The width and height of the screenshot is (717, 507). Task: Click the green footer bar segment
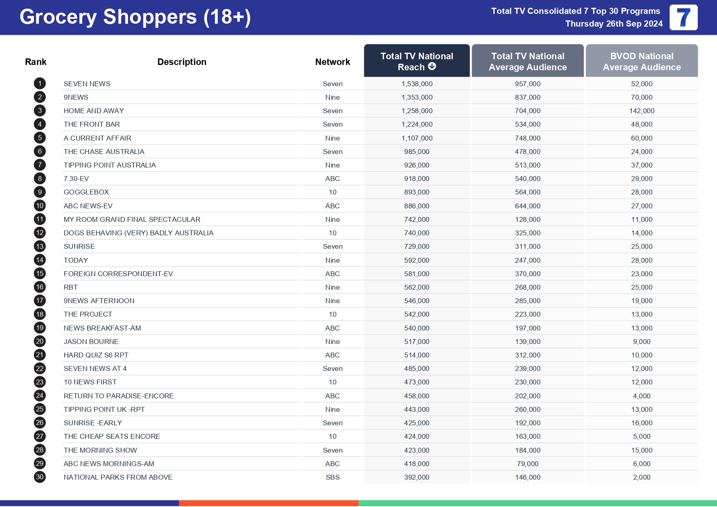(x=537, y=503)
